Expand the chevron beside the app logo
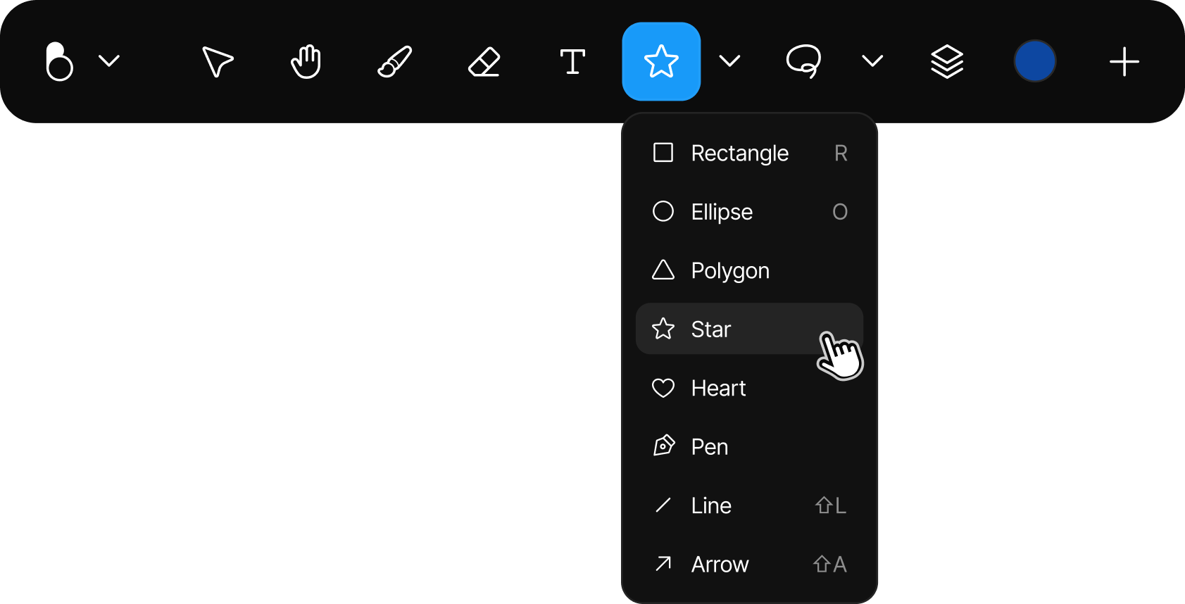 pyautogui.click(x=109, y=61)
